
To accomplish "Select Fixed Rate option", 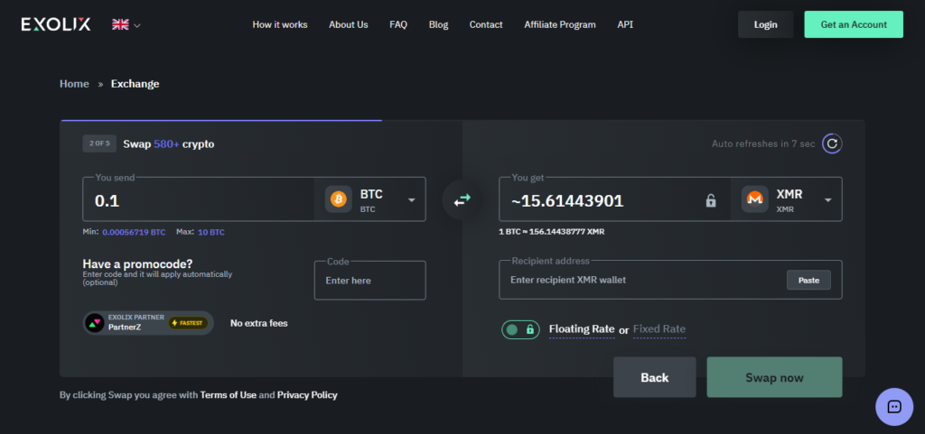I will pyautogui.click(x=659, y=329).
